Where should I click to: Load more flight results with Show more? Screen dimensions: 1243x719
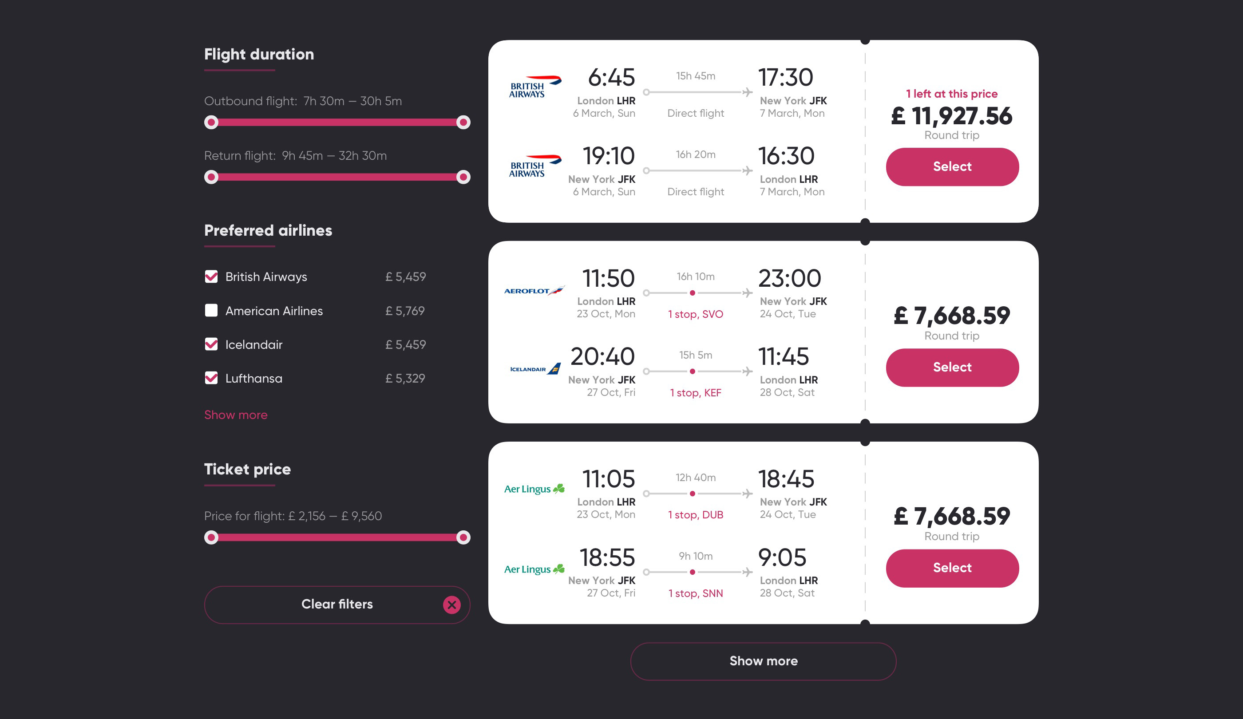coord(763,661)
